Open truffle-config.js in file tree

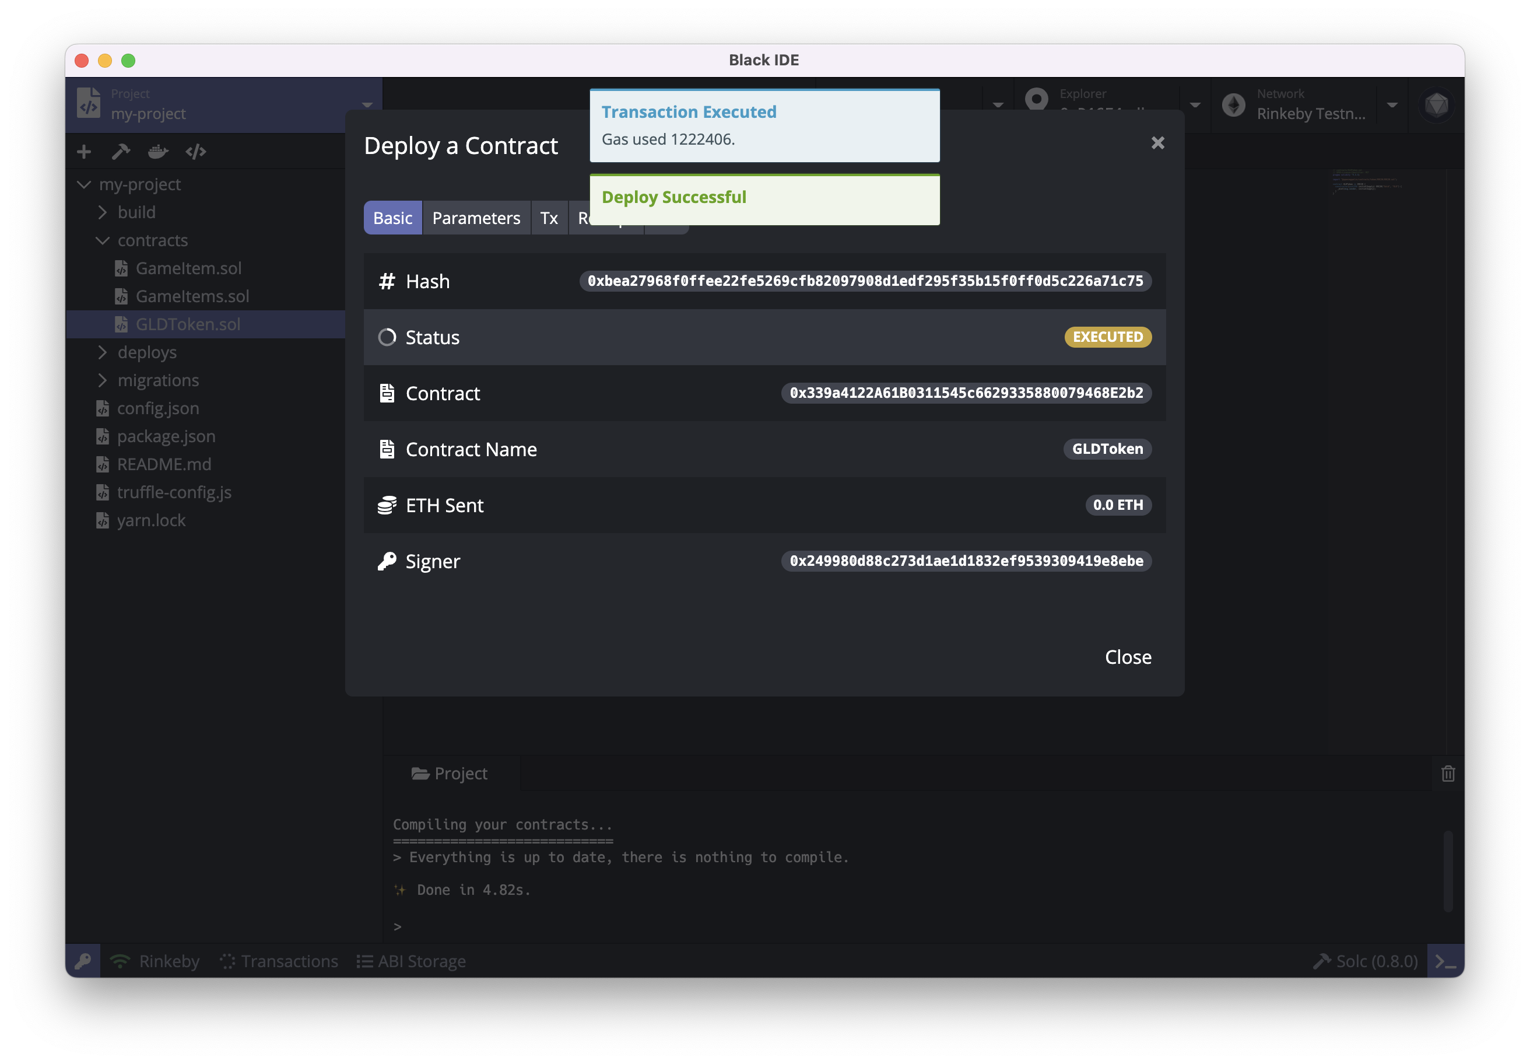click(x=174, y=493)
